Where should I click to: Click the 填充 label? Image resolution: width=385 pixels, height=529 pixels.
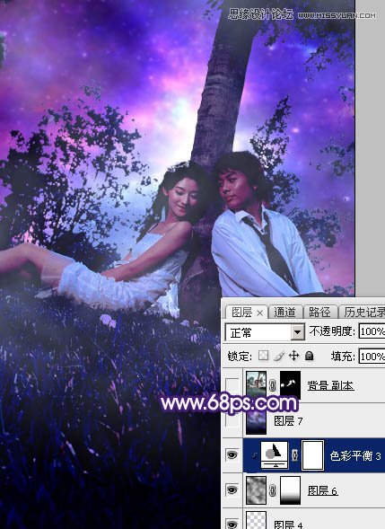343,357
